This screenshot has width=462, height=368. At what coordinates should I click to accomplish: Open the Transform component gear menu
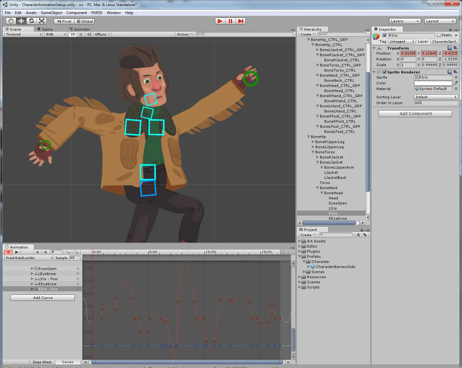point(456,48)
